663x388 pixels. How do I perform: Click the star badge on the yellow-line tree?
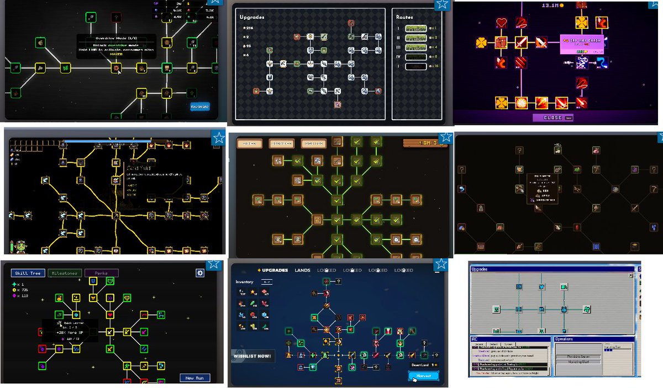[x=218, y=138]
